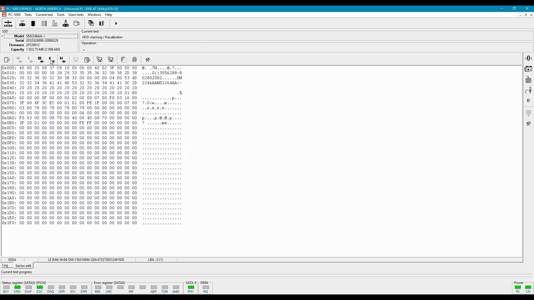534x300 pixels.
Task: Open the Users tests menu
Action: (76, 15)
